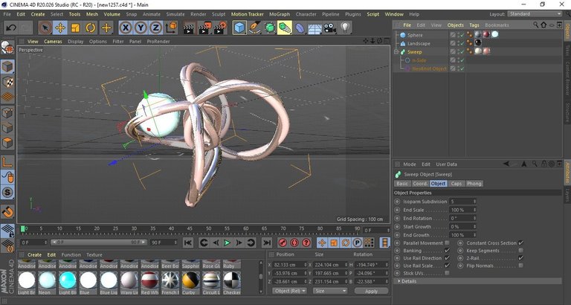Toggle the Y axis lock
571x305 pixels.
[x=141, y=28]
